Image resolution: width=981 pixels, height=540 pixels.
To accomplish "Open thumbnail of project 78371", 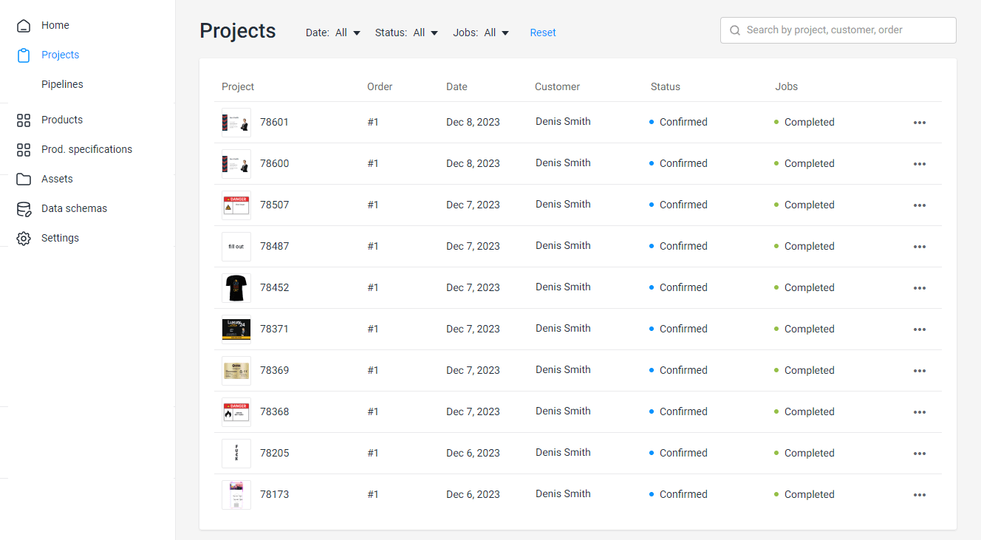I will click(x=236, y=329).
